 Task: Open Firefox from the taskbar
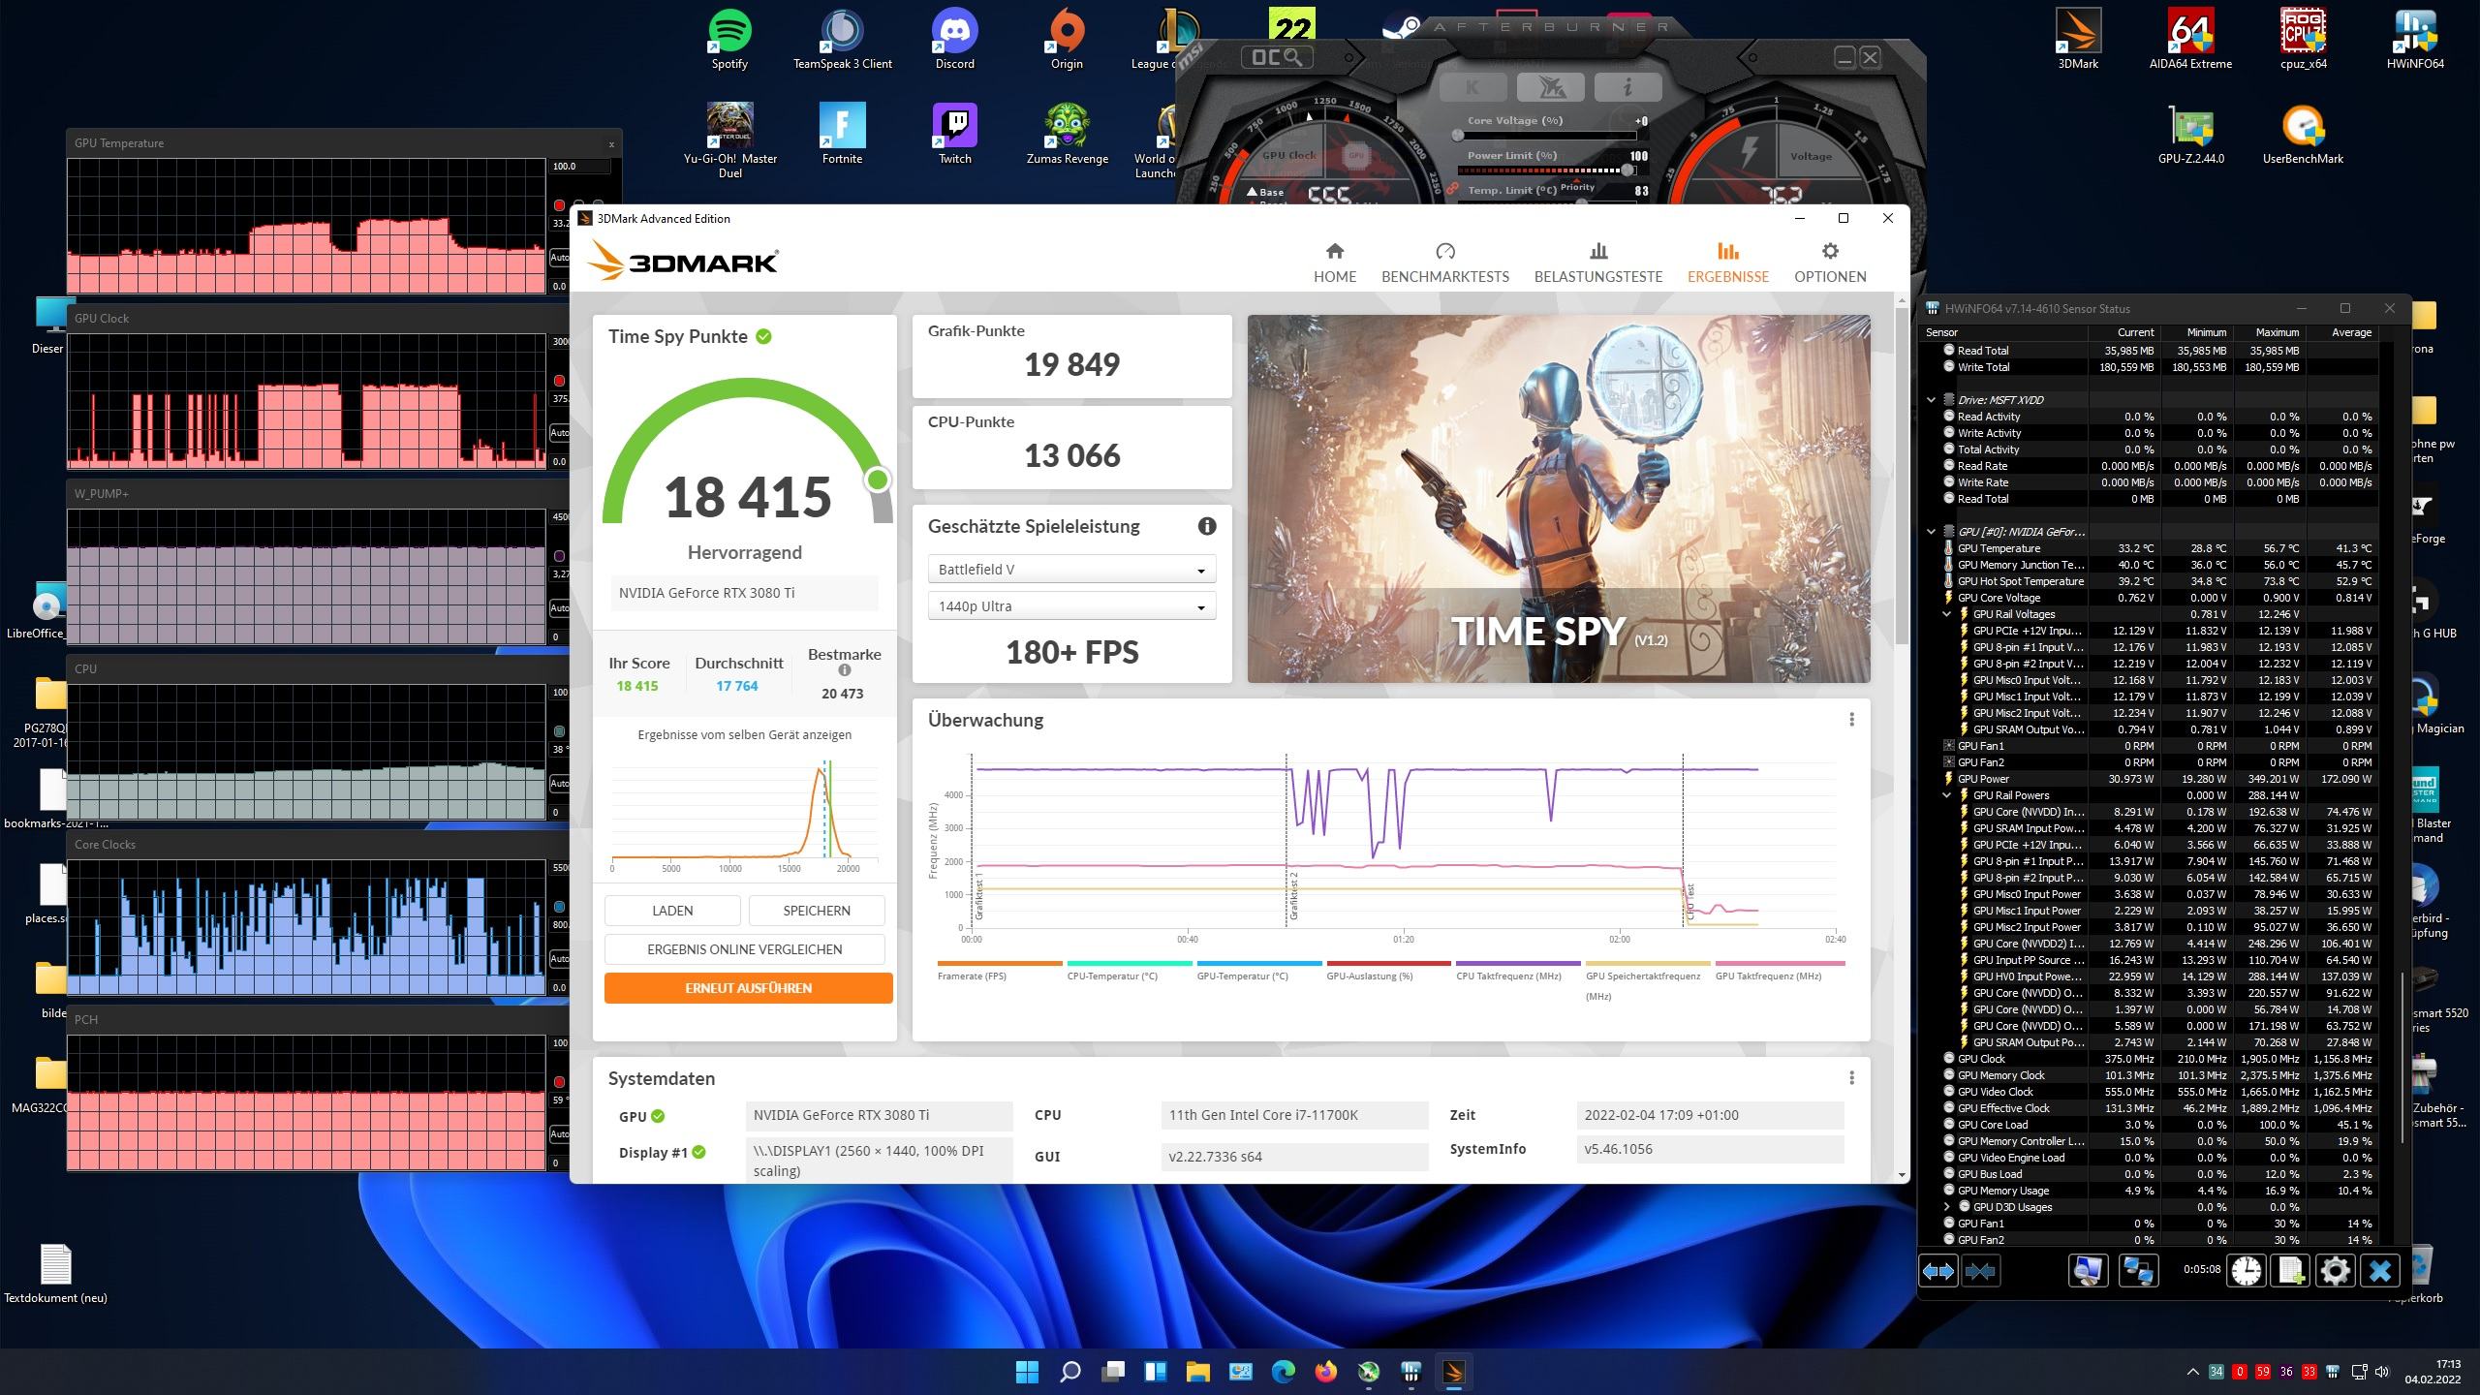click(x=1325, y=1372)
